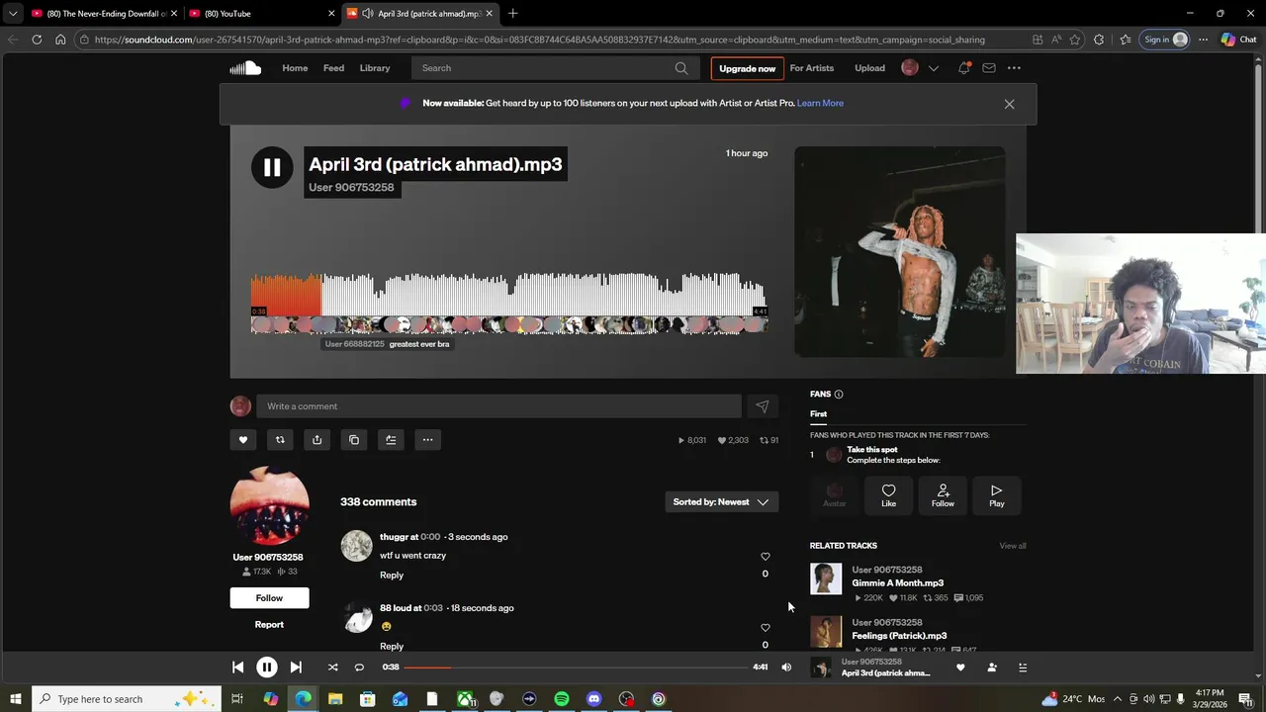Open the More options ellipsis below comment box
The height and width of the screenshot is (712, 1266).
[x=427, y=440]
